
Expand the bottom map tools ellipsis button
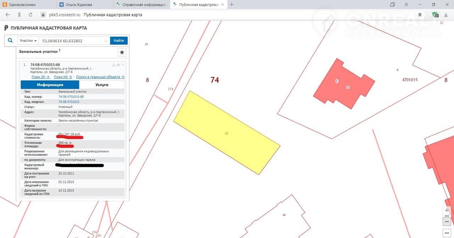pyautogui.click(x=447, y=233)
